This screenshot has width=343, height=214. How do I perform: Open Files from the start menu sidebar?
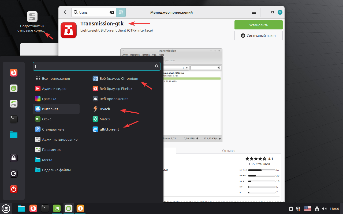[14, 135]
